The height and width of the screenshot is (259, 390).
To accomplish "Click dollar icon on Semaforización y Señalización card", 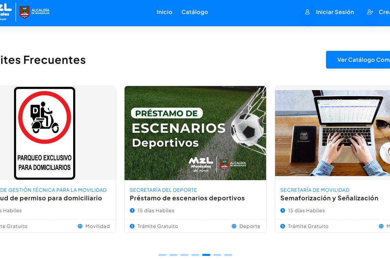I will (283, 226).
